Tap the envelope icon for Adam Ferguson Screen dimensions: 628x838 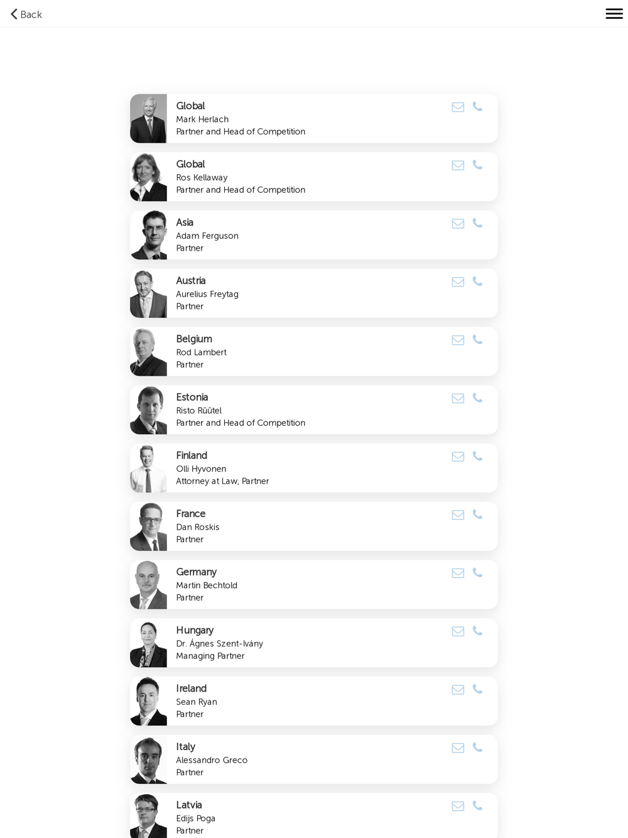click(x=458, y=224)
